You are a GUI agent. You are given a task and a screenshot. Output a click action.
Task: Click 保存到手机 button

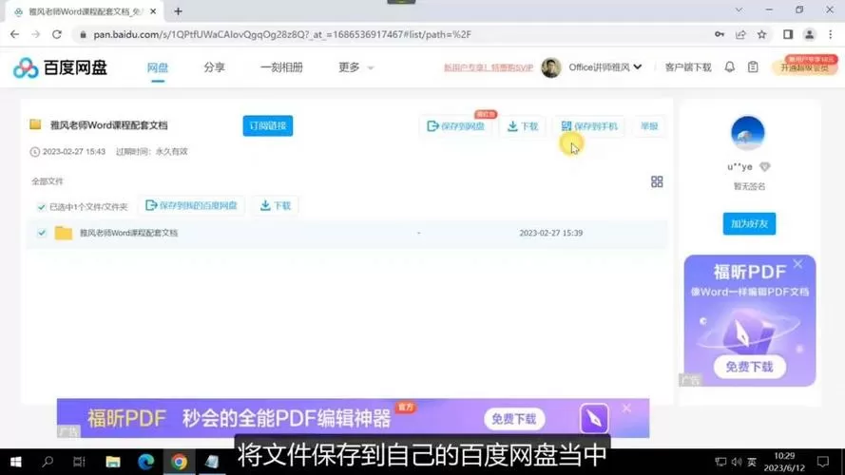[589, 126]
